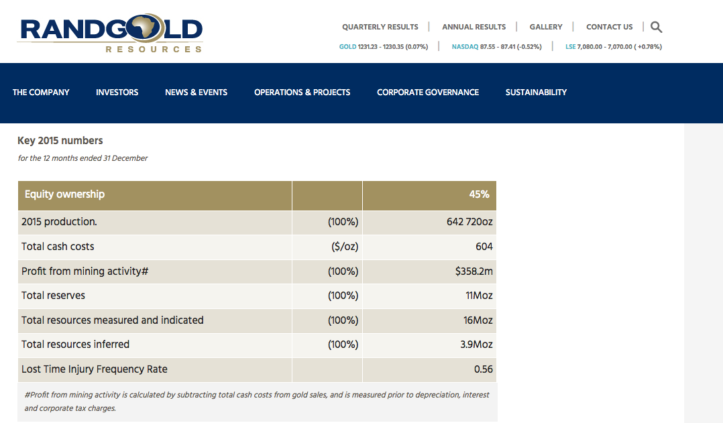Select the Total cash costs label
This screenshot has height=423, width=723.
pos(58,247)
